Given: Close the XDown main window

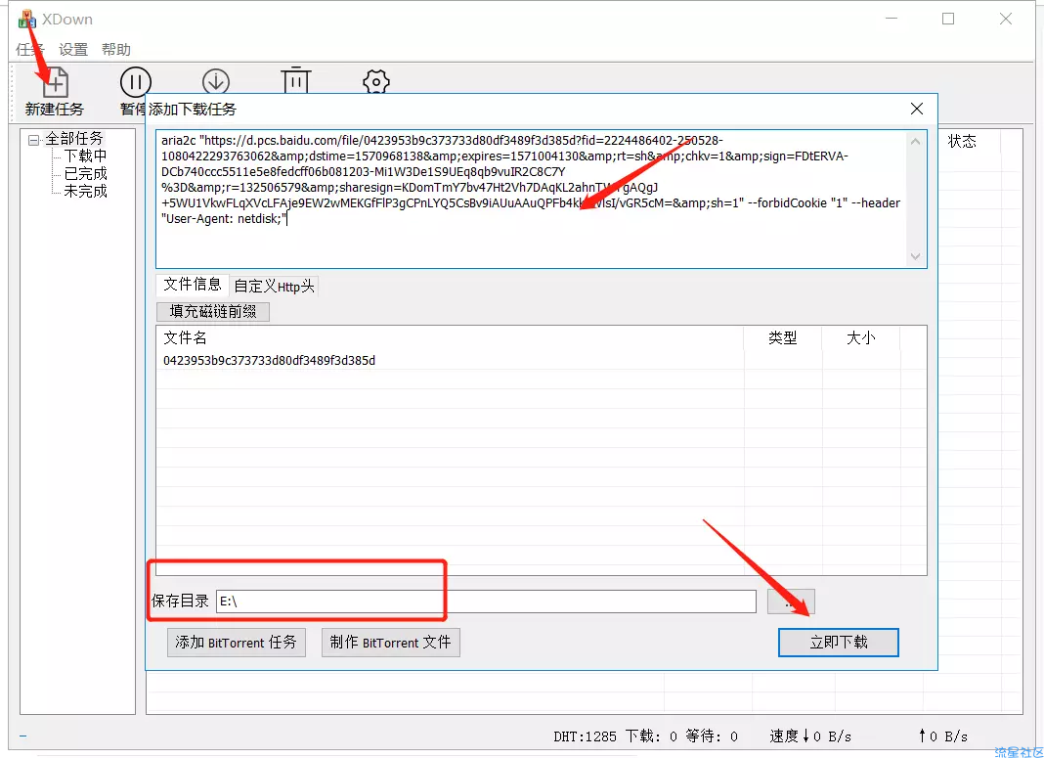Looking at the screenshot, I should pyautogui.click(x=1006, y=19).
